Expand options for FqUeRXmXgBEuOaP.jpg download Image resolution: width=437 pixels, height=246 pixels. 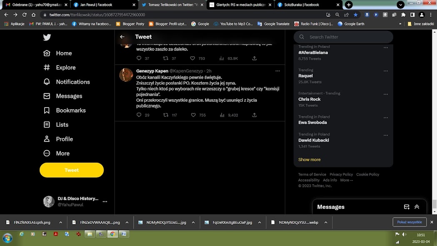(260, 222)
